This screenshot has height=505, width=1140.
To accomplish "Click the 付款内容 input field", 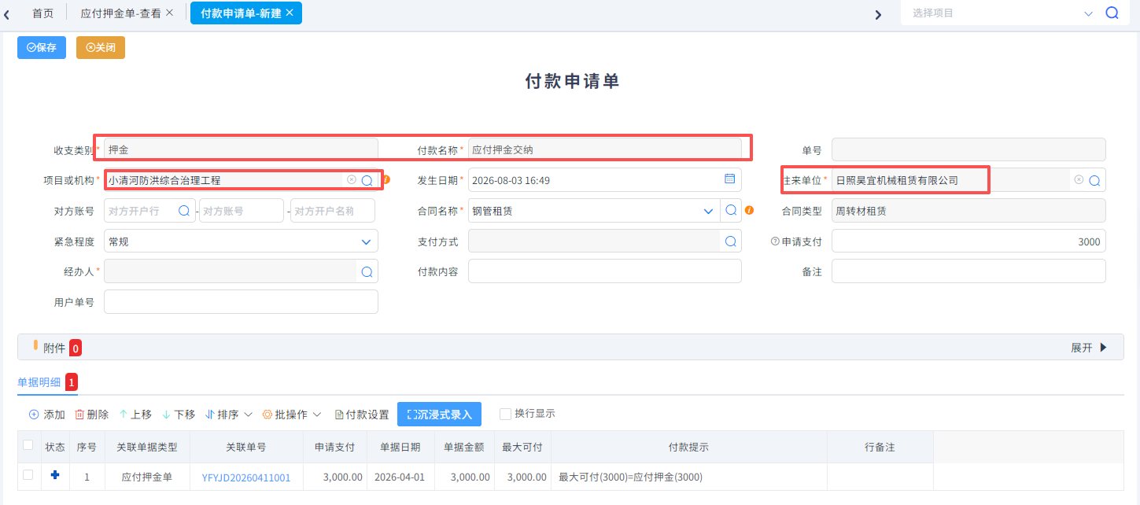I will (605, 271).
